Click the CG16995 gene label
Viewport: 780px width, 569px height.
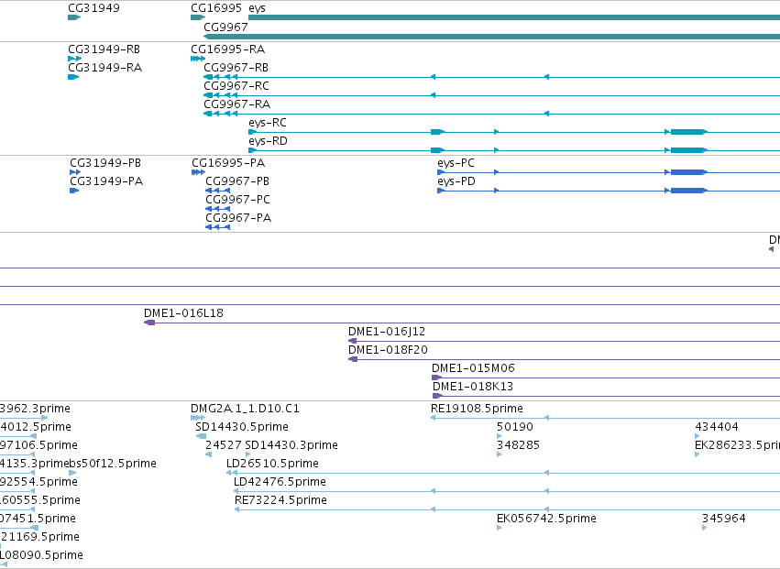(216, 8)
